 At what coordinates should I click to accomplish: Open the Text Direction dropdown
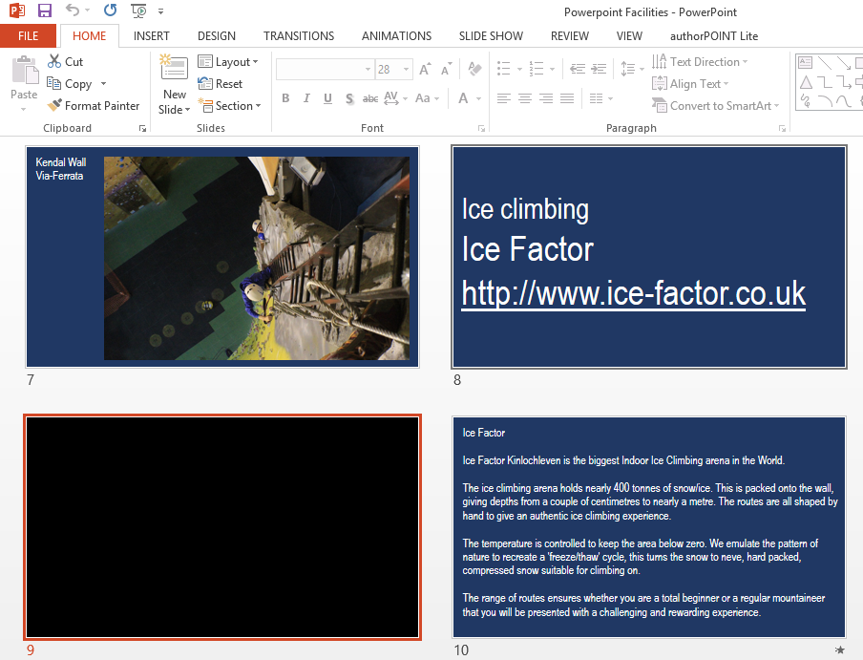tap(699, 62)
